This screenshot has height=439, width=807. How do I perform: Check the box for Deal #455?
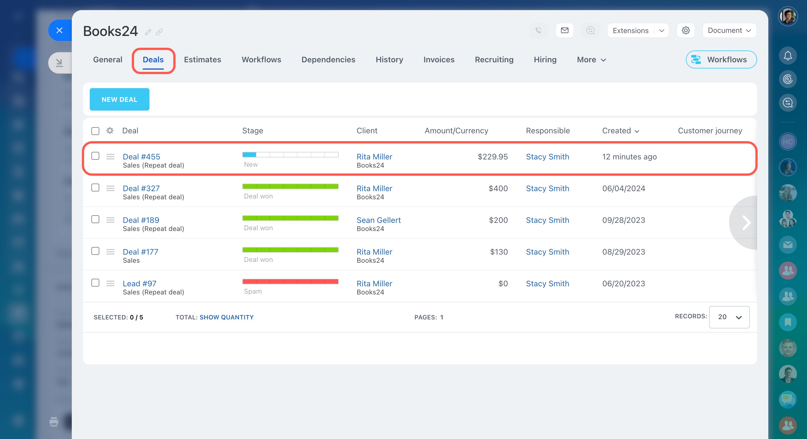click(95, 156)
